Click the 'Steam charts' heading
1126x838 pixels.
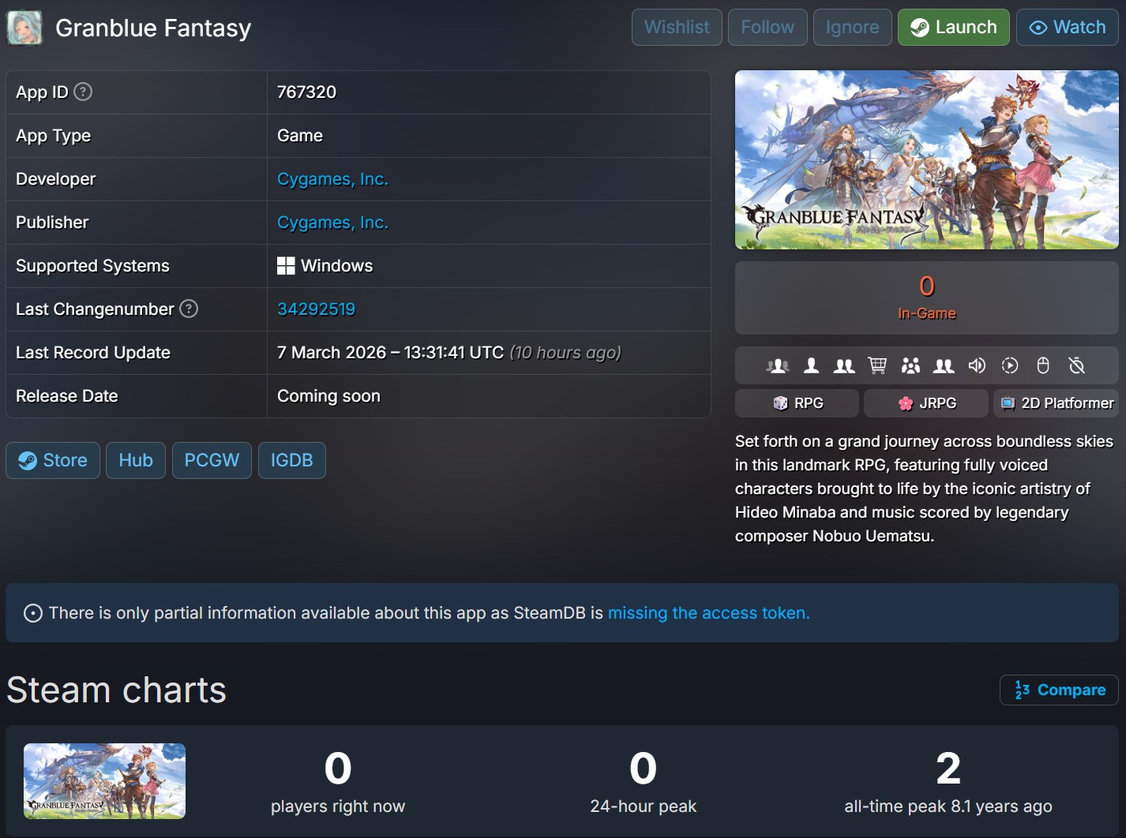116,690
